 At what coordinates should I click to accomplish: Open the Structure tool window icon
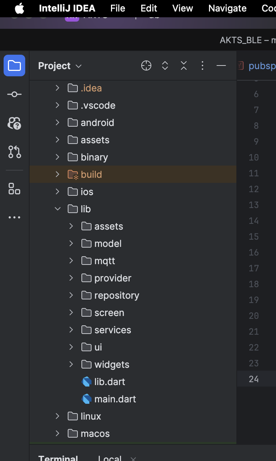(x=14, y=188)
